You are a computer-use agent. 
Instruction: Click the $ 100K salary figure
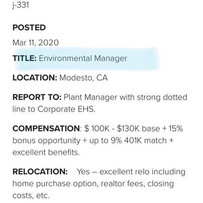(x=97, y=129)
